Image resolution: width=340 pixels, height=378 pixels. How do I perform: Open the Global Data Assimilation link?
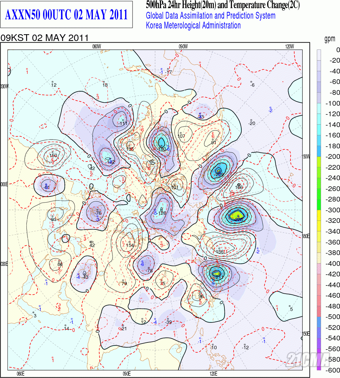209,16
